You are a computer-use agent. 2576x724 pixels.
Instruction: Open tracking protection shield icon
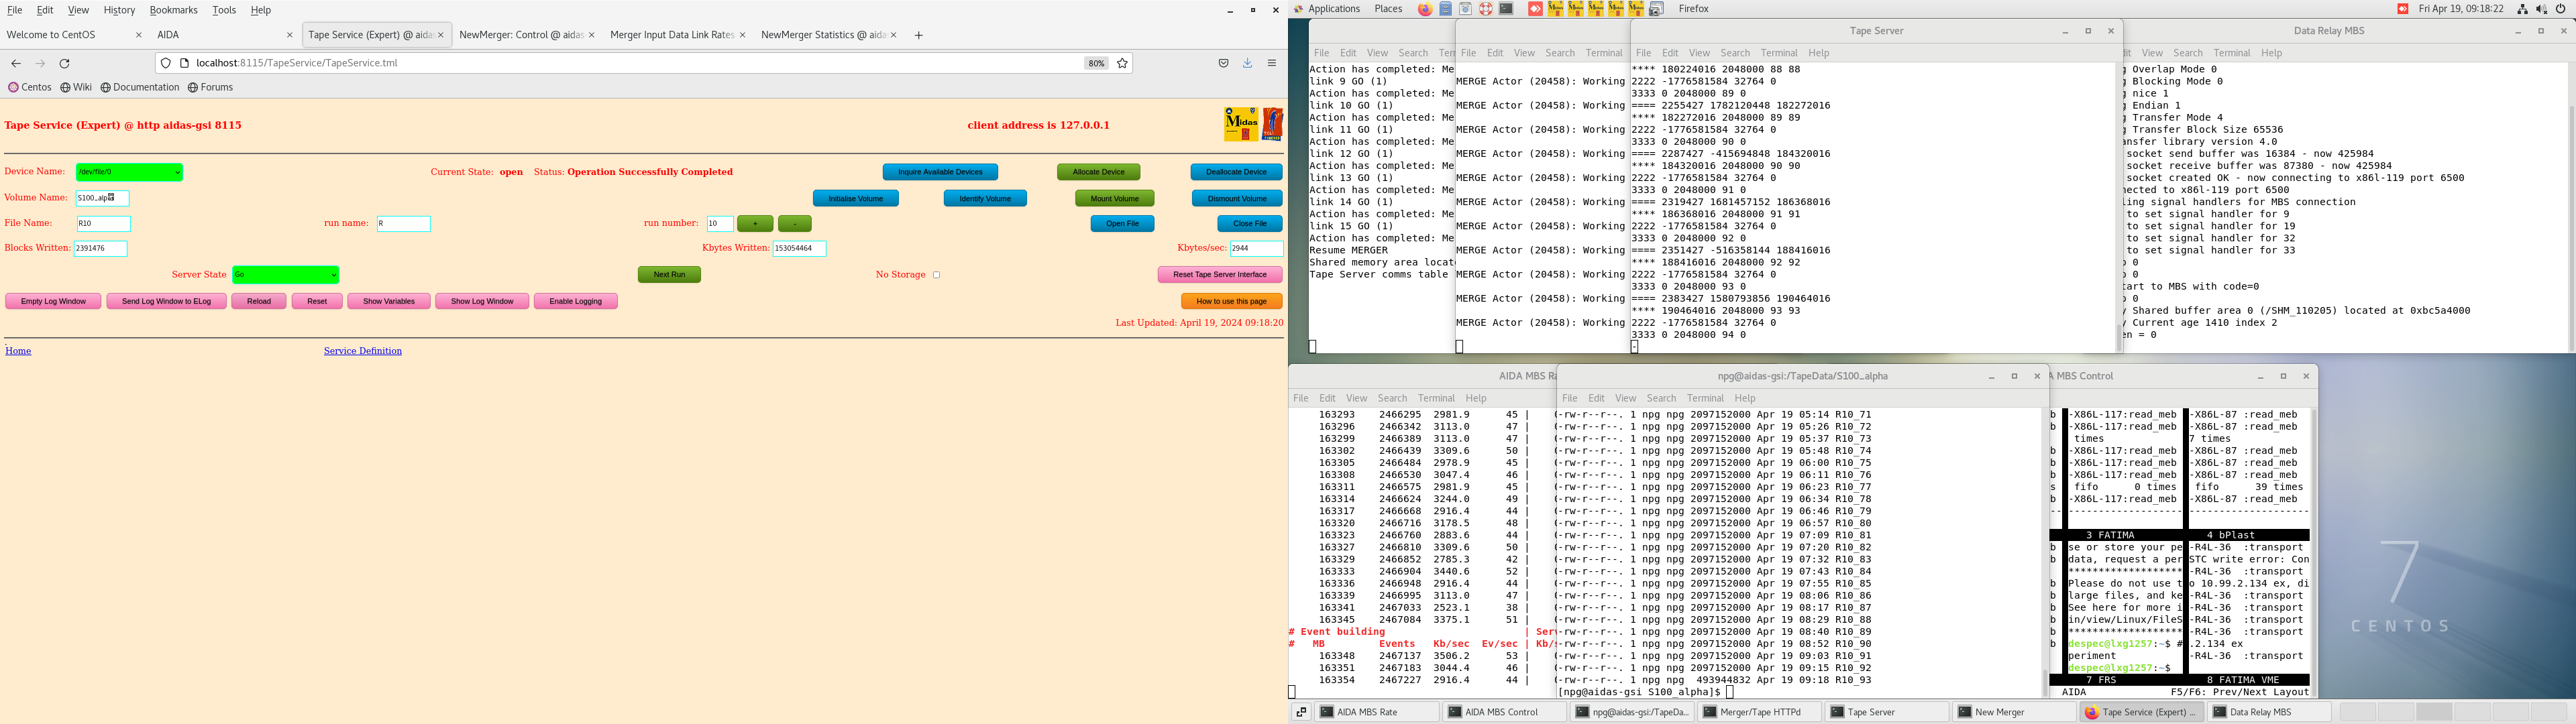166,63
